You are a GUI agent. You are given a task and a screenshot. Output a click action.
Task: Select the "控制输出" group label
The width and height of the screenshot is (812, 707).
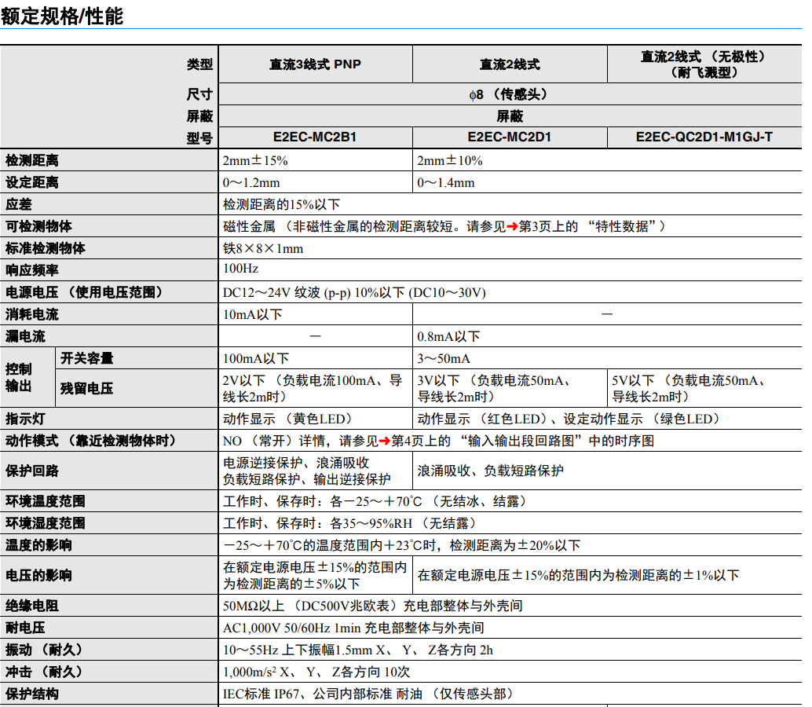pyautogui.click(x=19, y=378)
